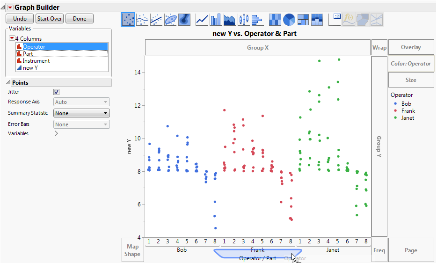Viewport: 437px width, 263px height.
Task: Select the Histogram icon
Action: click(x=258, y=19)
